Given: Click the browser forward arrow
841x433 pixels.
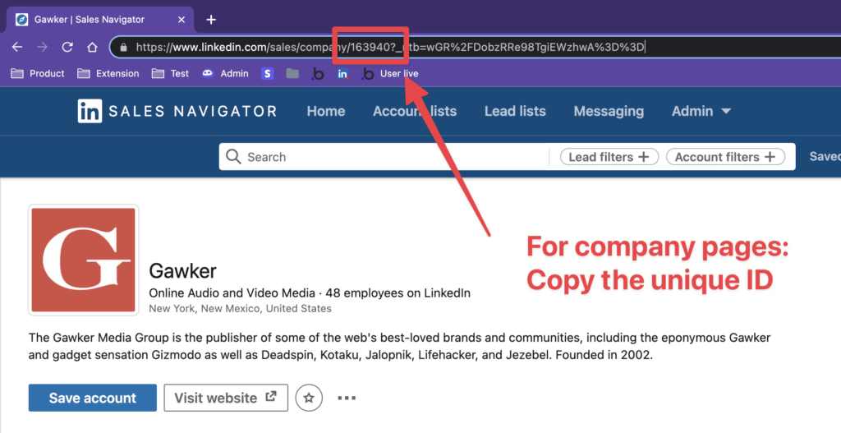Looking at the screenshot, I should coord(42,47).
